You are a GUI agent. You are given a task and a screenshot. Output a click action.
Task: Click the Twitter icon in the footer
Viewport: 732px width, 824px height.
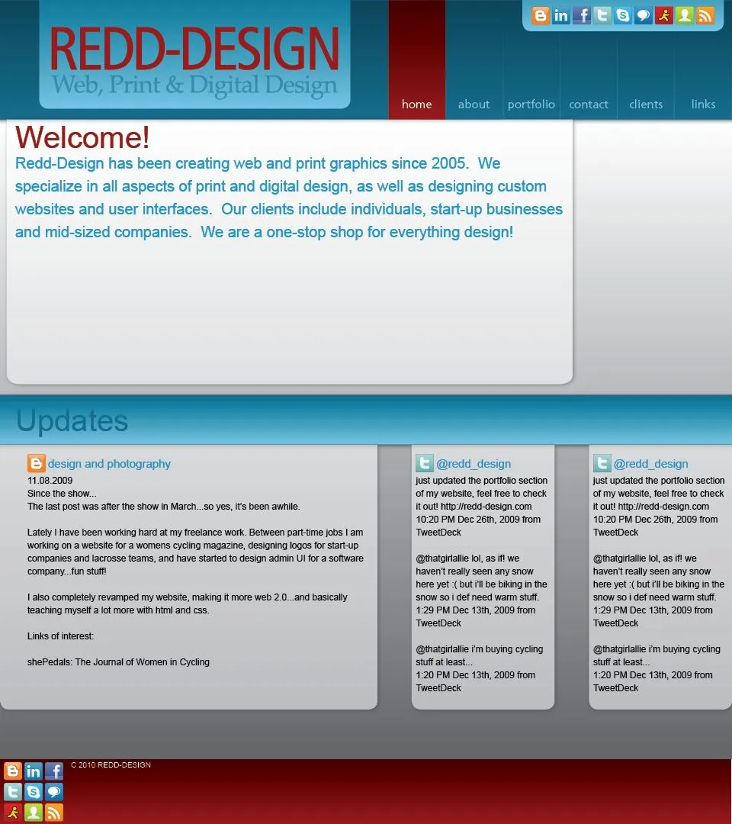pos(13,792)
